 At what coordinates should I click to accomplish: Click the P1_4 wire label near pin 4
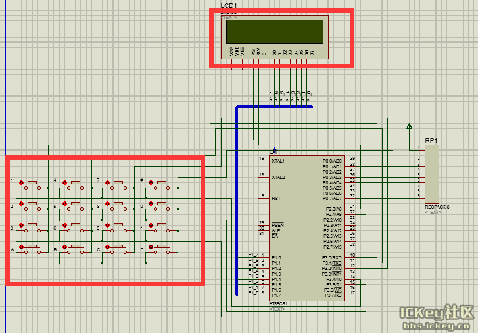click(x=253, y=270)
